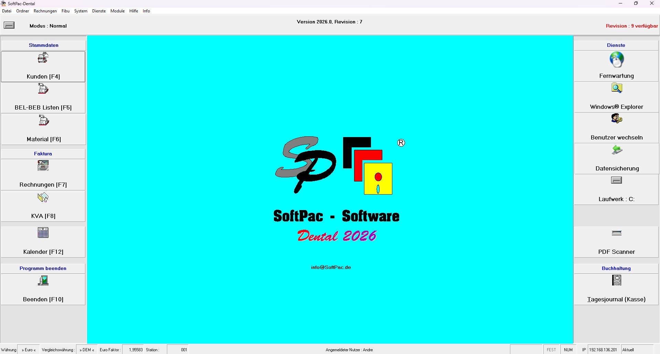Image resolution: width=660 pixels, height=354 pixels.
Task: Click the Stammdaten section header
Action: coord(43,45)
